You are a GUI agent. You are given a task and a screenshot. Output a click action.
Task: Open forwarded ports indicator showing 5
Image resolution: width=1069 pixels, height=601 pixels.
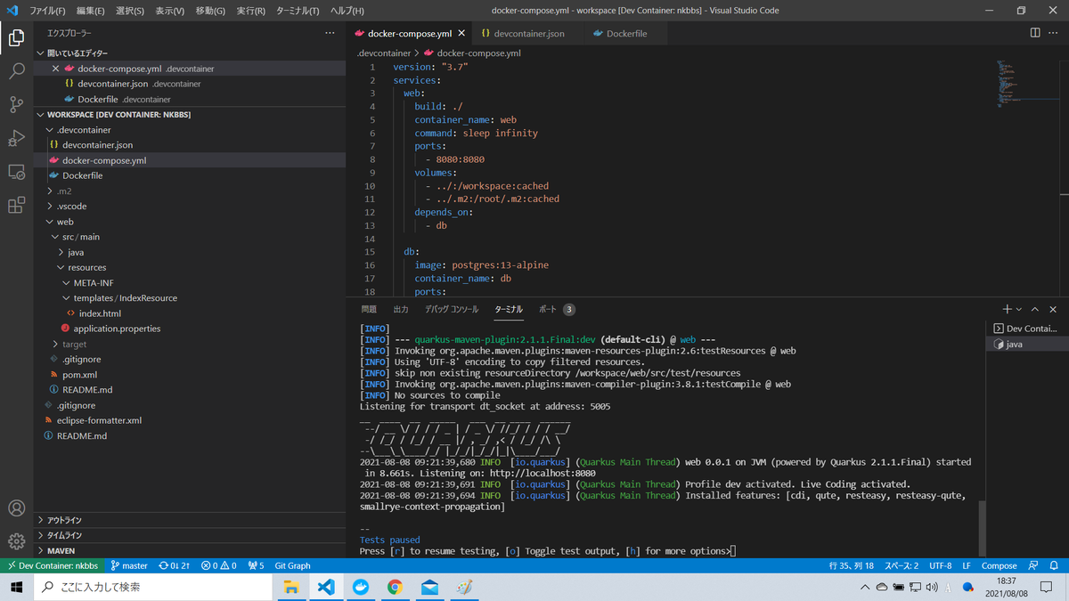point(257,565)
